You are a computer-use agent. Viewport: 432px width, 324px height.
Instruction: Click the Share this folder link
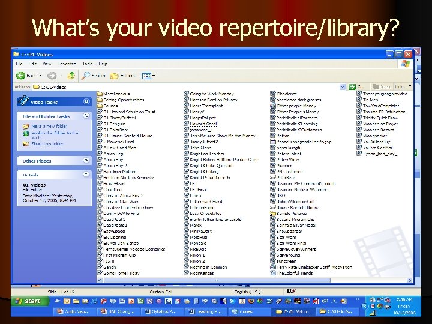tap(47, 144)
